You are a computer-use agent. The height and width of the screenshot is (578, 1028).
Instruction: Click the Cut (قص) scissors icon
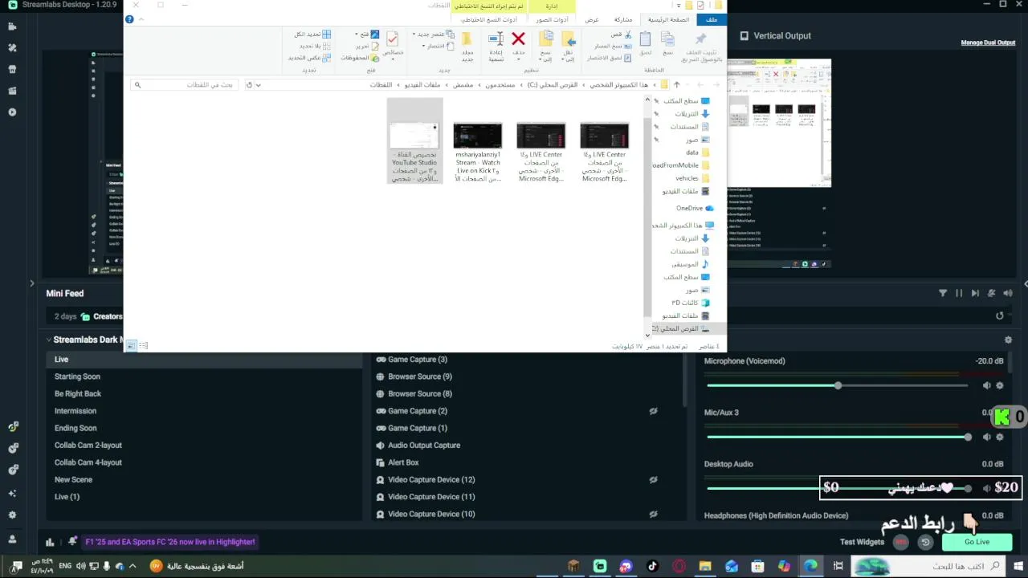point(628,35)
